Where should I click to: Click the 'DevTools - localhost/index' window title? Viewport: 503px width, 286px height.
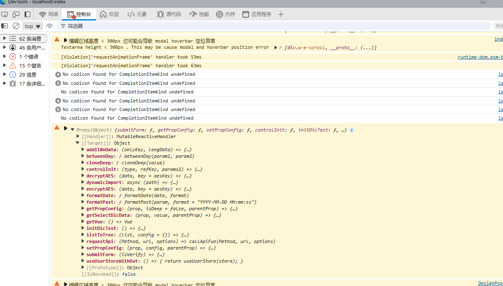coord(37,2)
